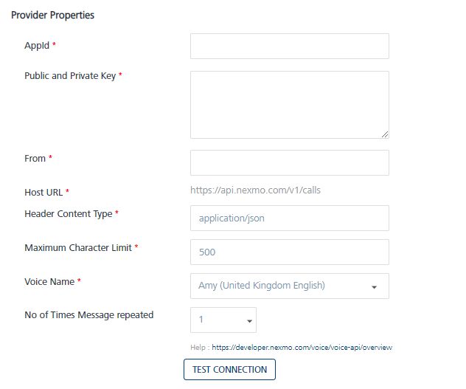Screen dimensions: 466x389
Task: Click the Maximum Character Limit field
Action: click(x=289, y=252)
